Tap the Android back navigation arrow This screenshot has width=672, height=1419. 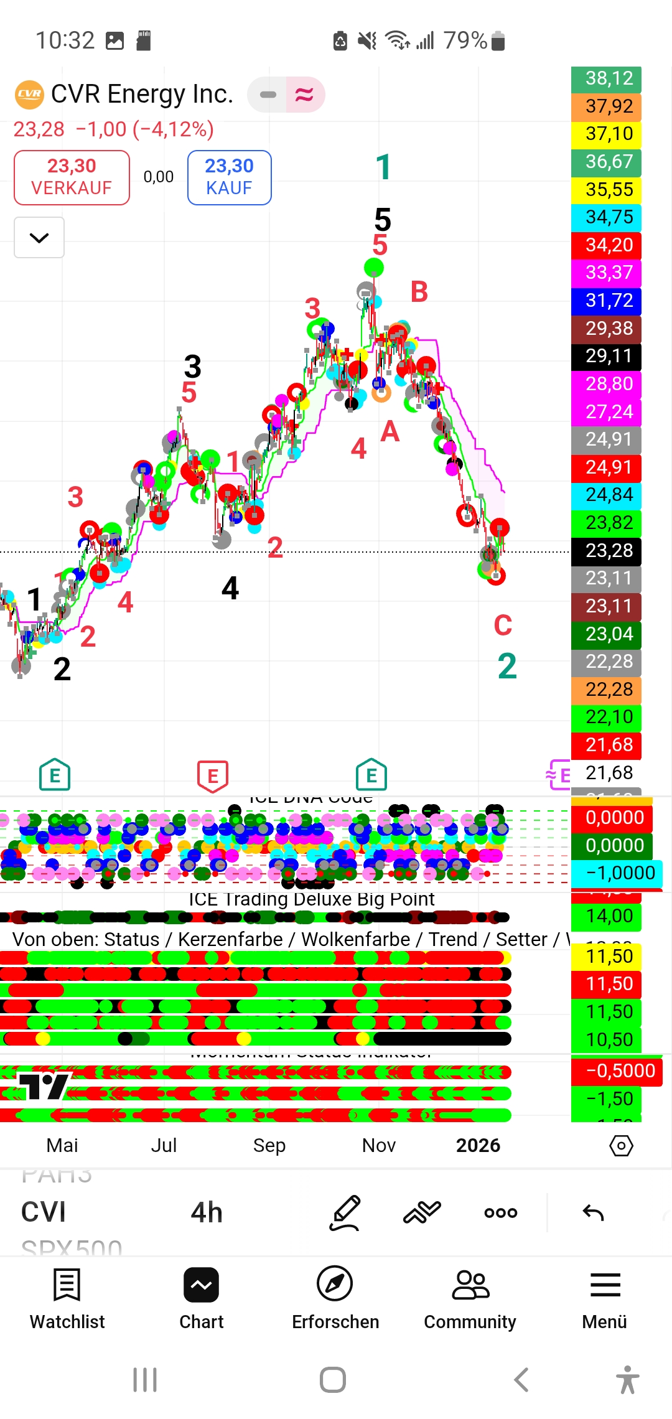tap(521, 1380)
